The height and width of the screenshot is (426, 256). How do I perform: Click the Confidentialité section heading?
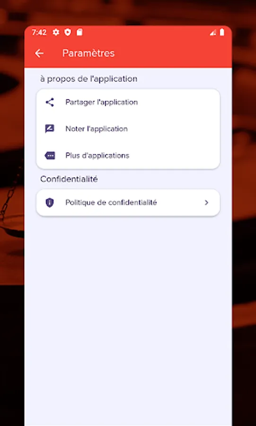[69, 179]
